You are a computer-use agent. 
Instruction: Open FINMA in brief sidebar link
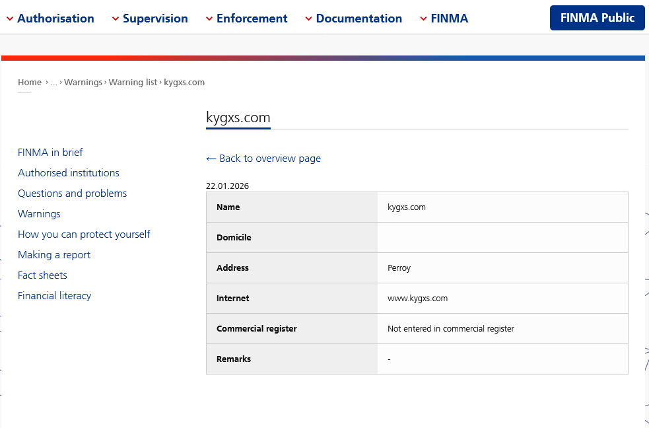click(50, 153)
